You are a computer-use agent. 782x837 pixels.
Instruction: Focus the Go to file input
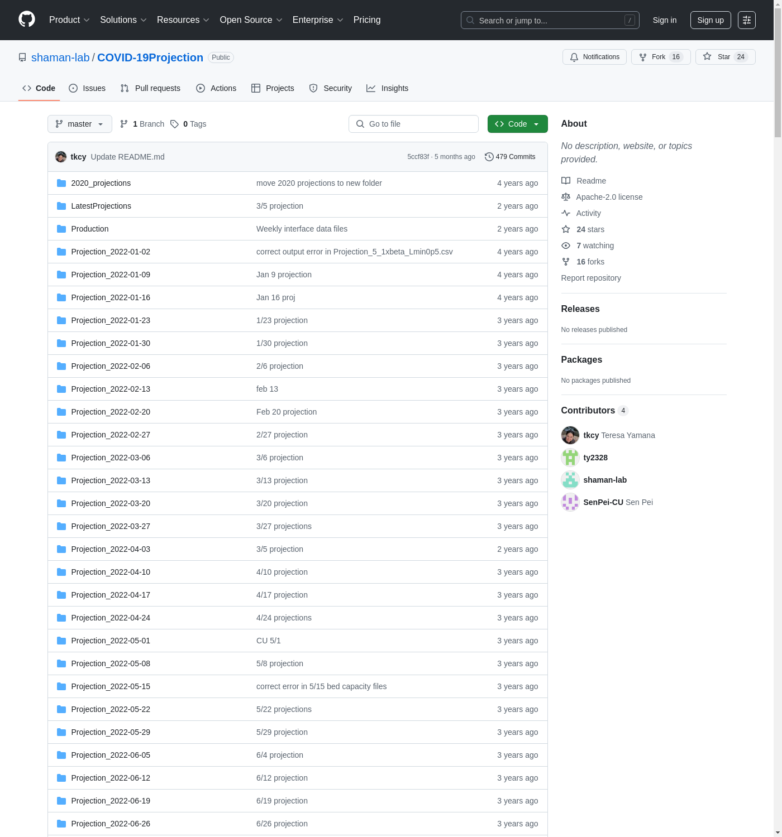(413, 124)
